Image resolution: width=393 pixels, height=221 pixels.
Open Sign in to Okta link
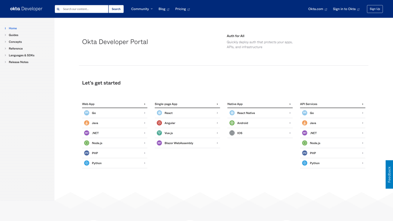[346, 9]
